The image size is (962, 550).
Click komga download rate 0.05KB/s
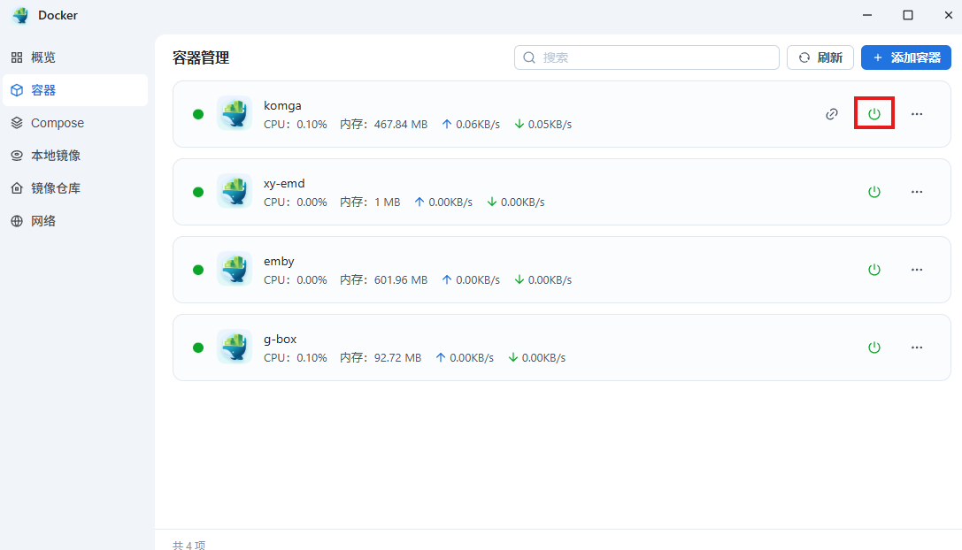coord(550,125)
